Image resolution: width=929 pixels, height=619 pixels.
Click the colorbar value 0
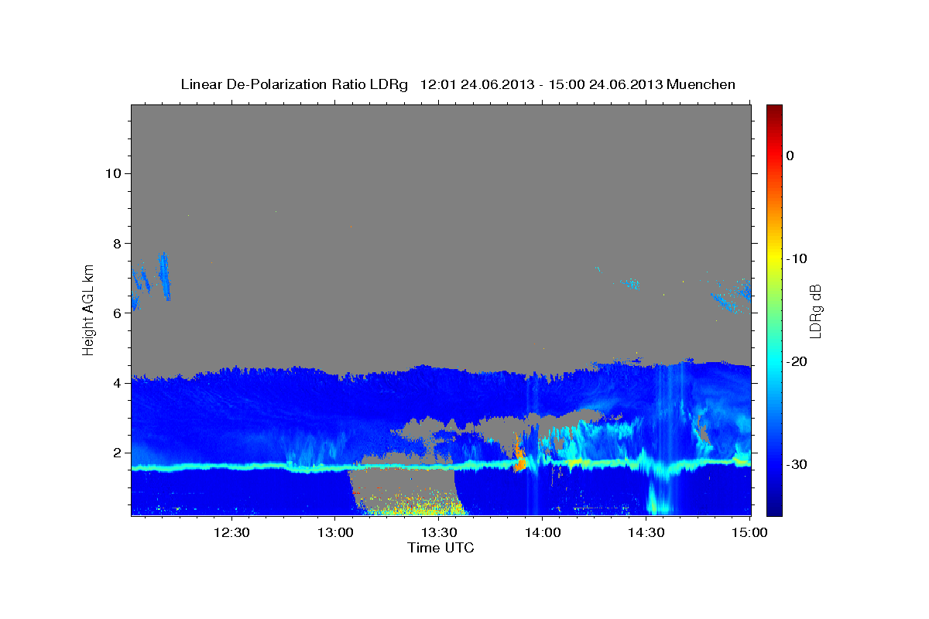pyautogui.click(x=790, y=156)
